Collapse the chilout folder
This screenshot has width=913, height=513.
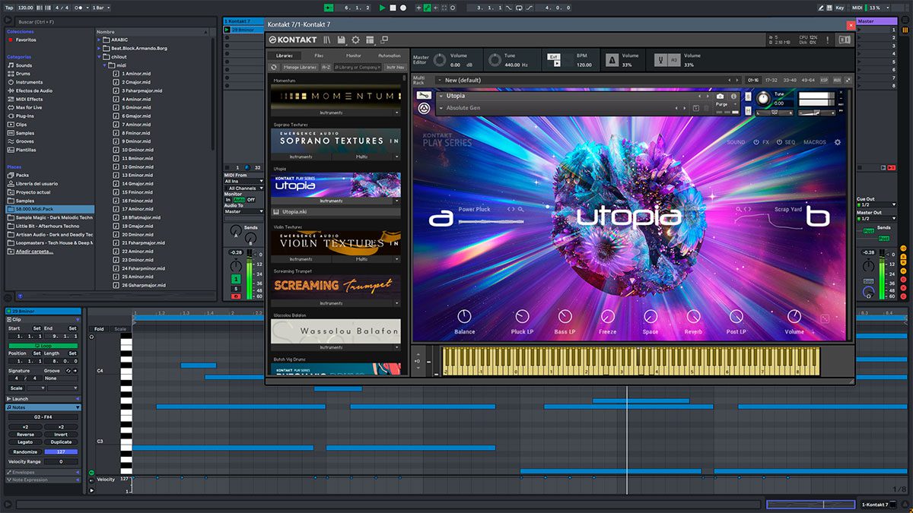click(x=100, y=56)
